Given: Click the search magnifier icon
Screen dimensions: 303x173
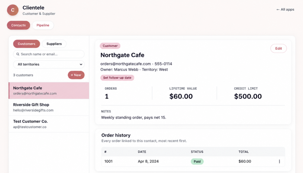Looking at the screenshot, I should (x=18, y=54).
